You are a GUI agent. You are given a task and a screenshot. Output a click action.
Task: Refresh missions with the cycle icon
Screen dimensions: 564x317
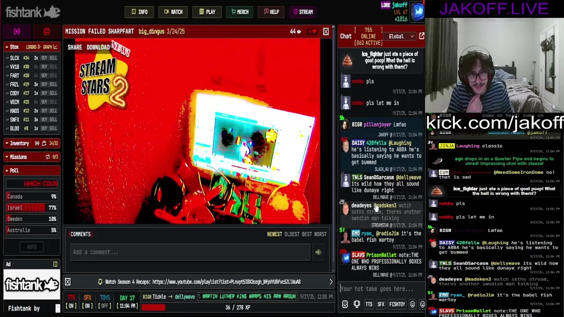coord(48,157)
